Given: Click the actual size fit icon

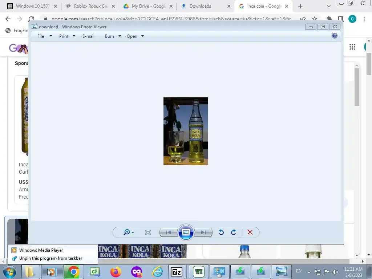Looking at the screenshot, I should pyautogui.click(x=148, y=232).
